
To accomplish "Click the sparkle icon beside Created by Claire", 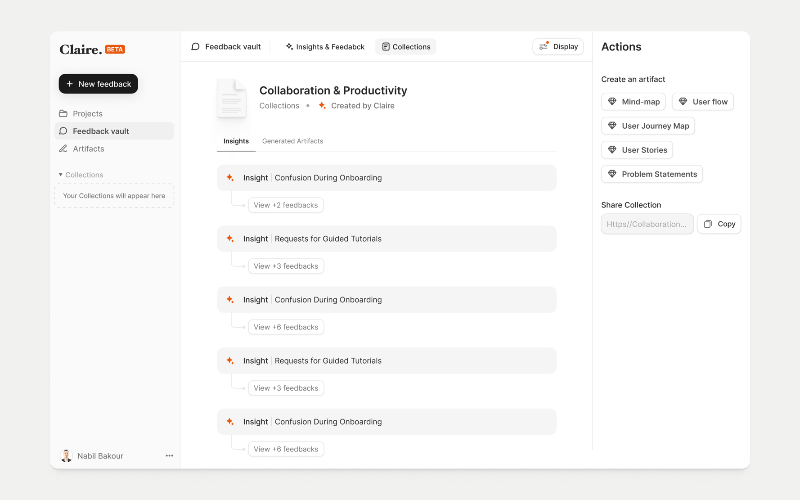I will pos(322,106).
